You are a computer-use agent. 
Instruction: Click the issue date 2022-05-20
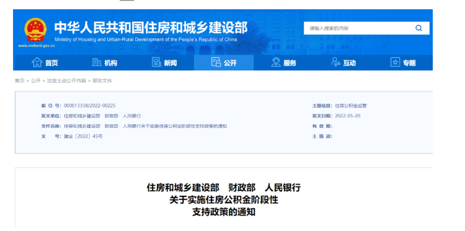tap(348, 115)
